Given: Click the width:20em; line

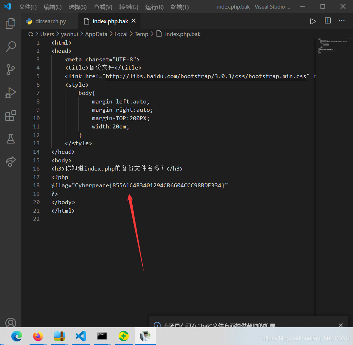Looking at the screenshot, I should [x=110, y=127].
